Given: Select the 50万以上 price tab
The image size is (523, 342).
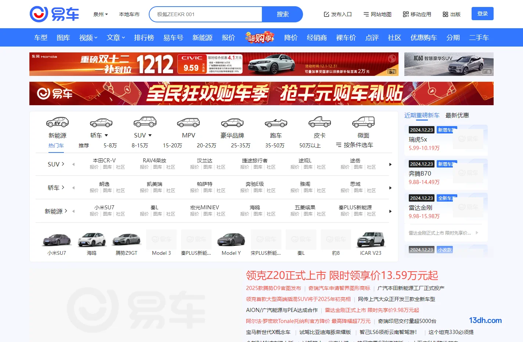Looking at the screenshot, I should pos(310,146).
